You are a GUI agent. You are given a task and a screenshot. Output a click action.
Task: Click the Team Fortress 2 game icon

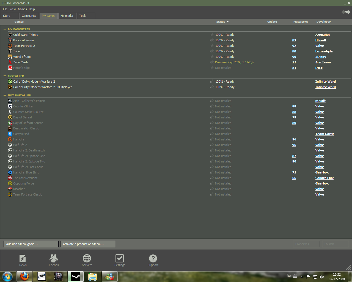(x=10, y=46)
